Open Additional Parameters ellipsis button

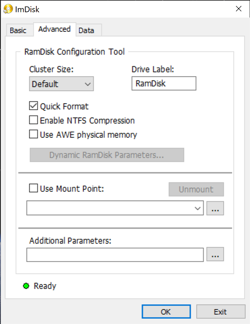click(x=215, y=254)
